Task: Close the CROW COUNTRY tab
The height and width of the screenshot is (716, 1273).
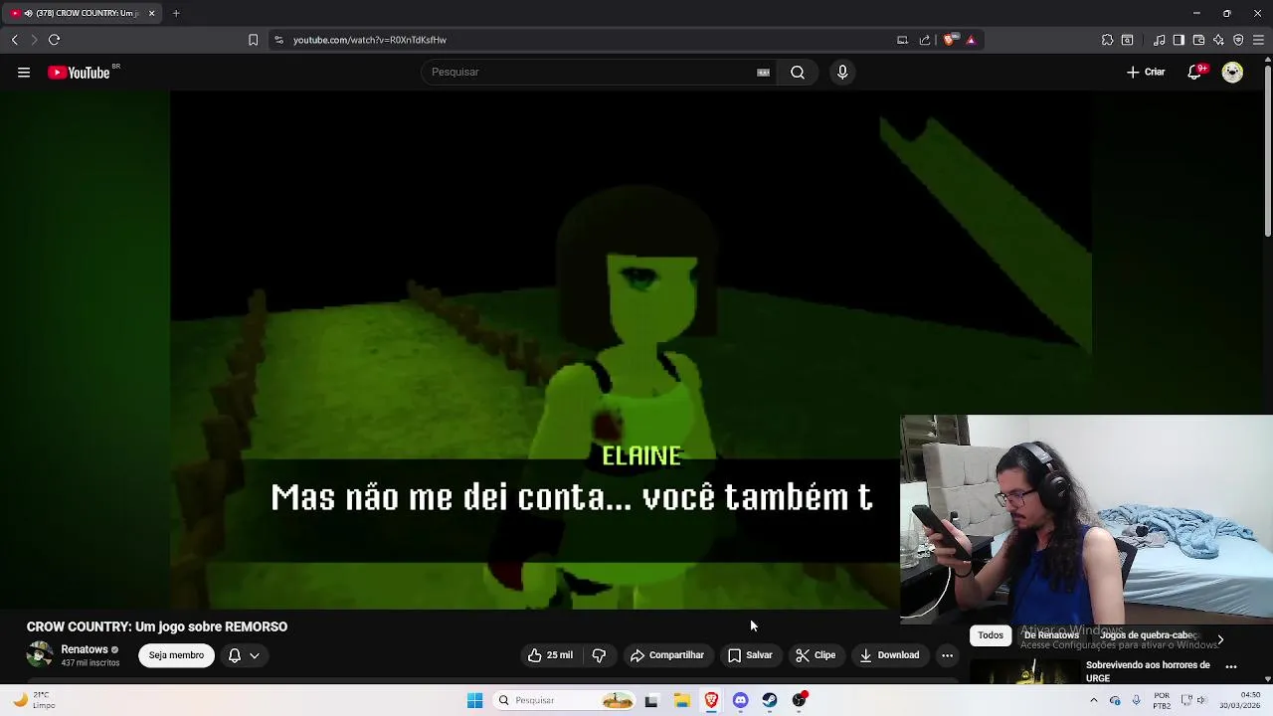Action: (x=151, y=13)
